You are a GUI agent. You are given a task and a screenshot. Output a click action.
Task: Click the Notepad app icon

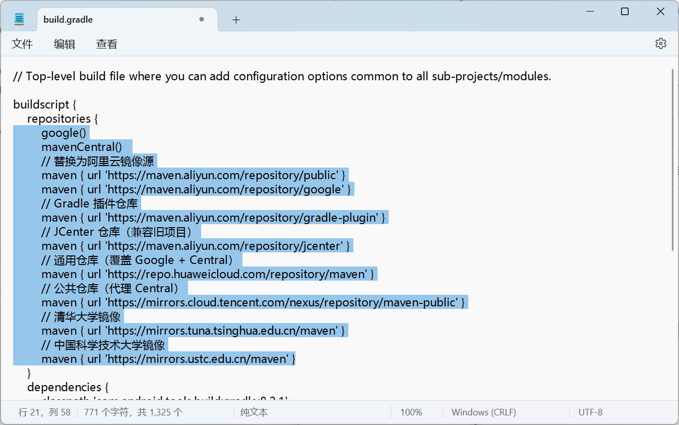pos(19,19)
